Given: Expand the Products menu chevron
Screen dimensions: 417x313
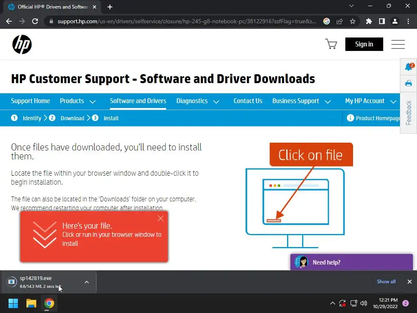Looking at the screenshot, I should click(92, 101).
